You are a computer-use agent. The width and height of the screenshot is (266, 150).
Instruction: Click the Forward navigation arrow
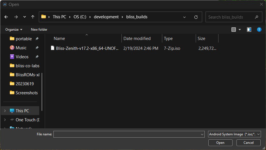coord(16,17)
